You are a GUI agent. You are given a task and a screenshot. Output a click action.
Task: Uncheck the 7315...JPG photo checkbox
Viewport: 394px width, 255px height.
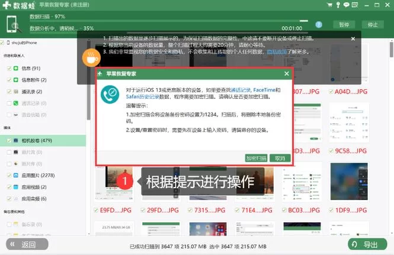pos(190,210)
